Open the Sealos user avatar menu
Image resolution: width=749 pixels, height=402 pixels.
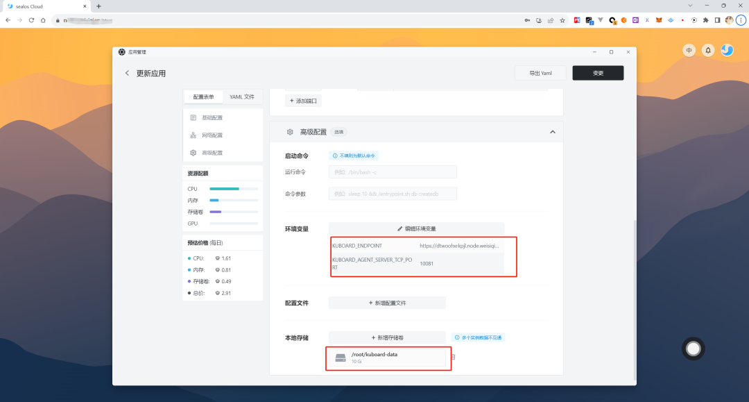pyautogui.click(x=727, y=50)
